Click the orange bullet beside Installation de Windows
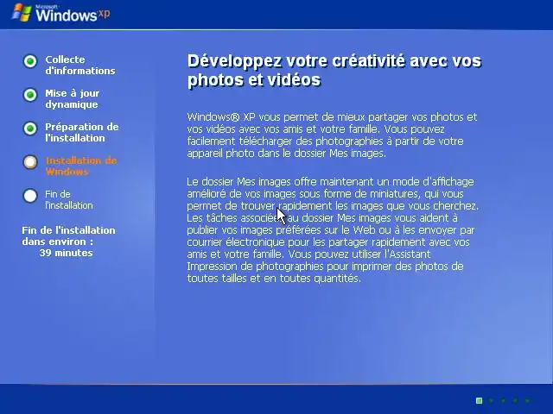This screenshot has height=414, width=553. tap(30, 162)
